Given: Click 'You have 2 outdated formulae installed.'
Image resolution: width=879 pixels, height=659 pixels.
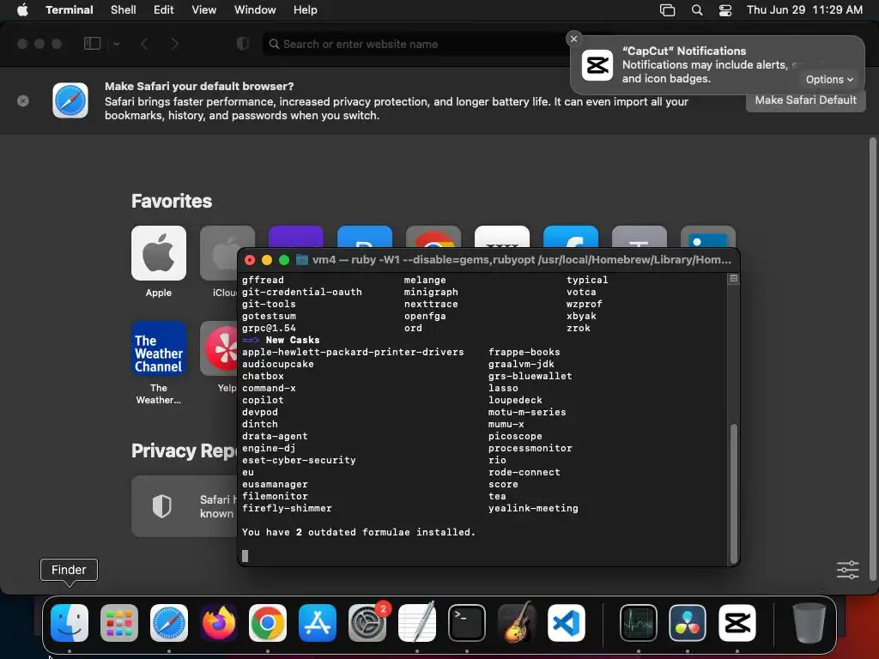Looking at the screenshot, I should click(x=359, y=532).
